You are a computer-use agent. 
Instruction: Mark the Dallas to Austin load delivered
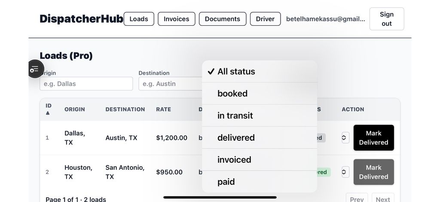tap(373, 138)
